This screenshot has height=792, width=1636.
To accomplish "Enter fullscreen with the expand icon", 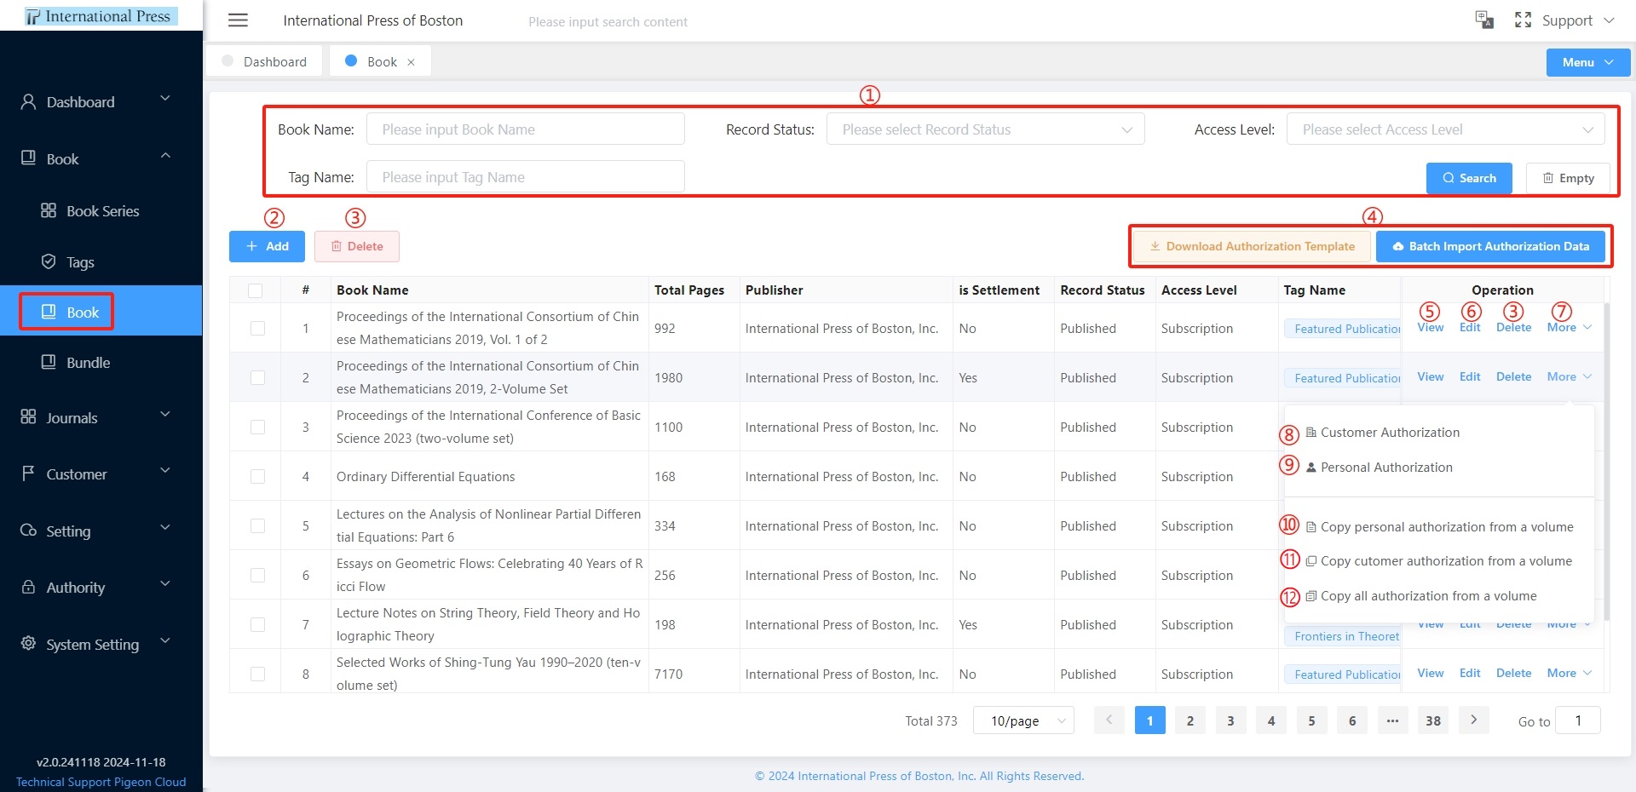I will [1523, 20].
